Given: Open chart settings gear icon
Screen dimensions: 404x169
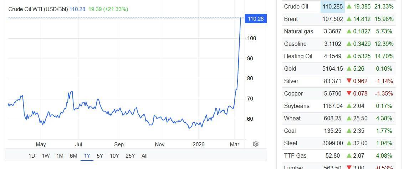Looking at the screenshot, I should click(255, 144).
